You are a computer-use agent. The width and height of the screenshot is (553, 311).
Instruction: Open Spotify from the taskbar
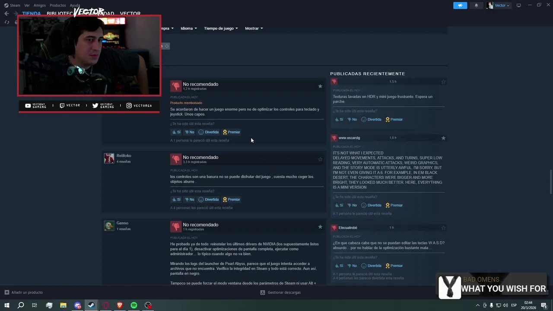134,305
